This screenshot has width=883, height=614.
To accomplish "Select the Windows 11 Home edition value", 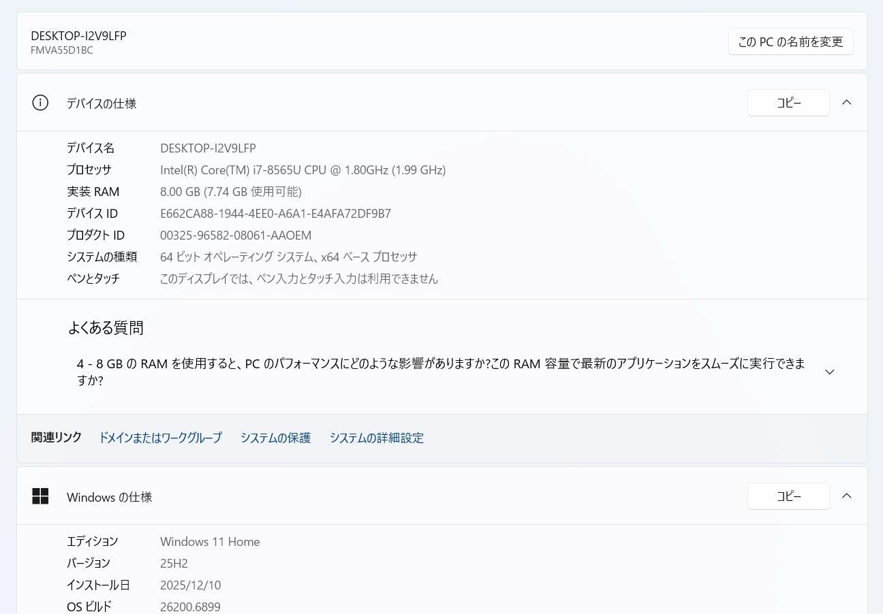I will (x=209, y=541).
